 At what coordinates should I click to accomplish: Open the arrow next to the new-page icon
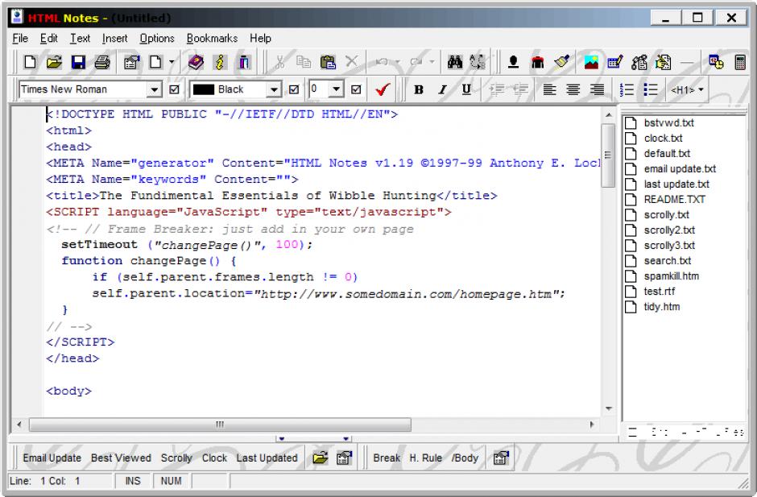[172, 62]
